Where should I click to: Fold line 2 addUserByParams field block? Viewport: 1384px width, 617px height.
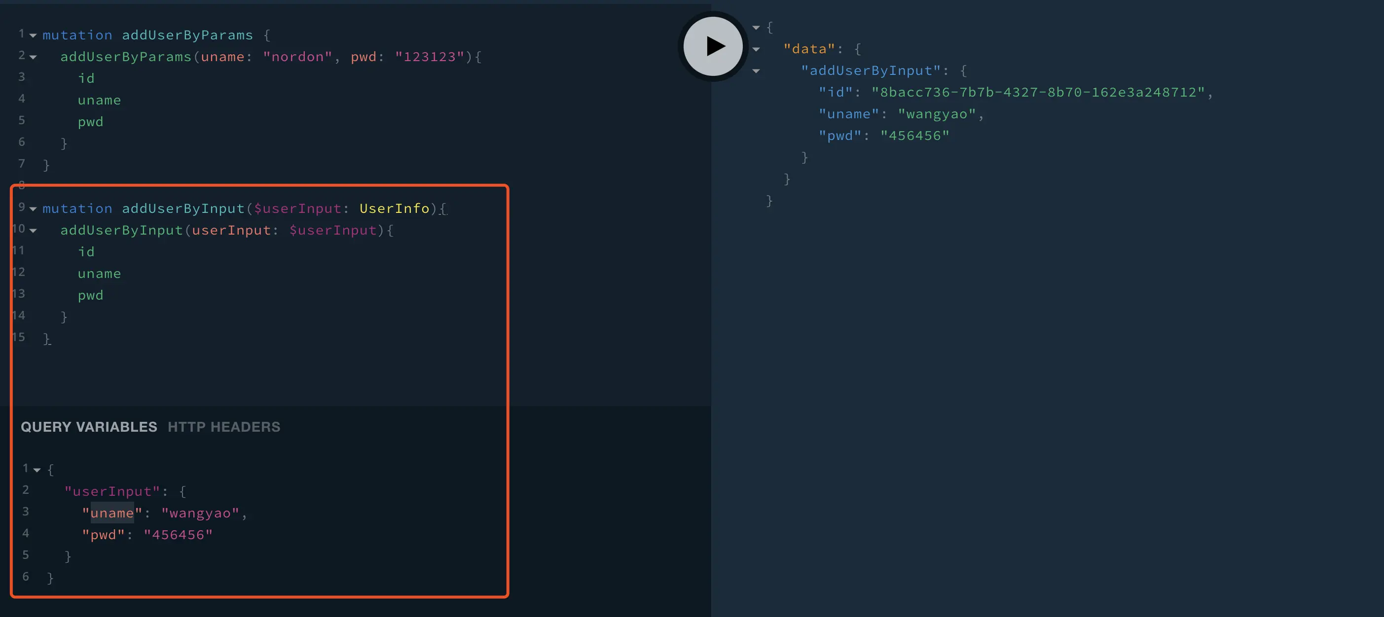pyautogui.click(x=34, y=57)
